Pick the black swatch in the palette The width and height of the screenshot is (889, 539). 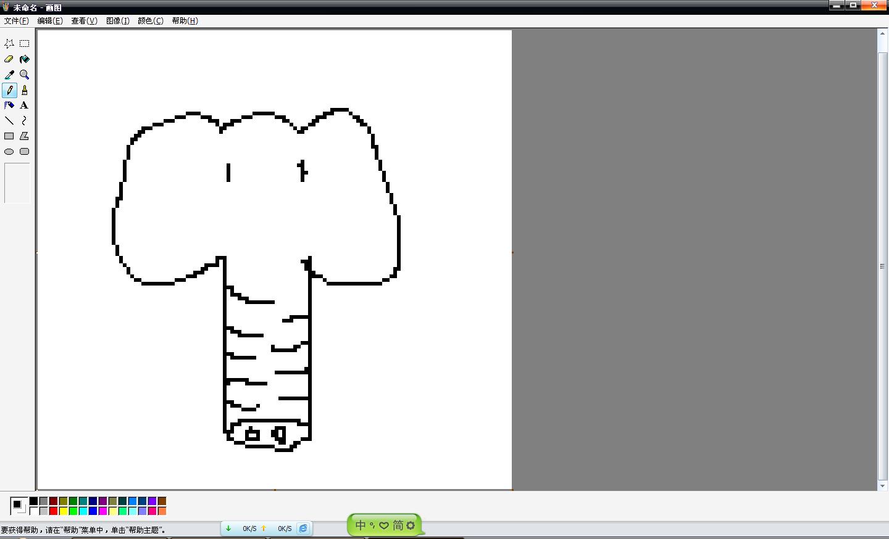[x=34, y=501]
